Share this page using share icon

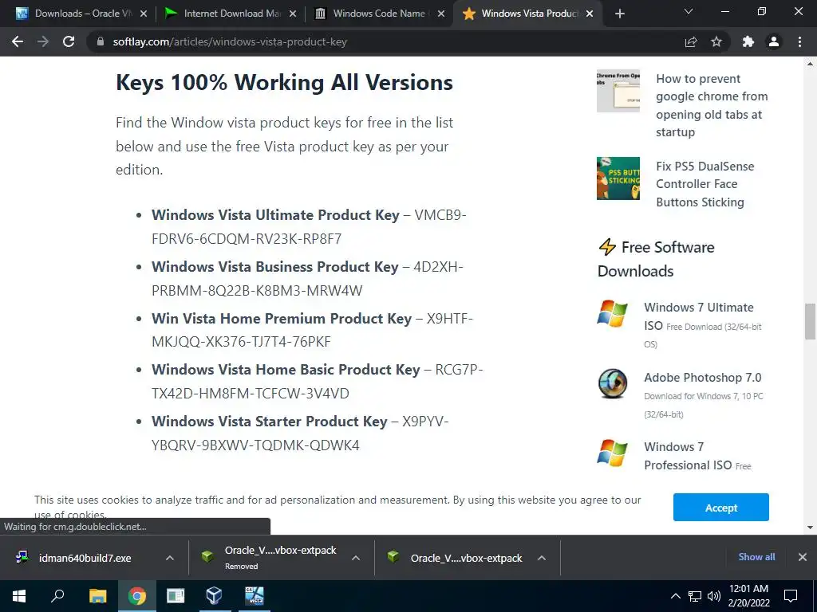(691, 41)
